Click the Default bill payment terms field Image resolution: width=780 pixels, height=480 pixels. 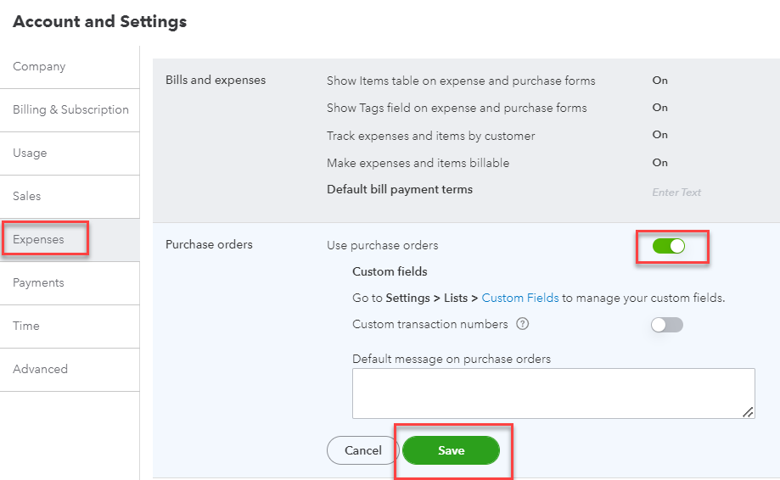(x=676, y=193)
